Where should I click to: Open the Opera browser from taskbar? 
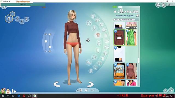(24, 96)
